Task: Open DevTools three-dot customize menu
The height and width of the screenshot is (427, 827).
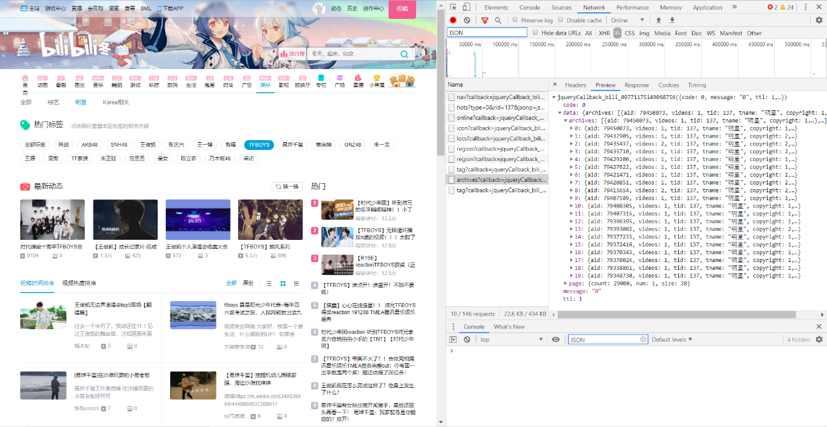Action: coord(807,7)
